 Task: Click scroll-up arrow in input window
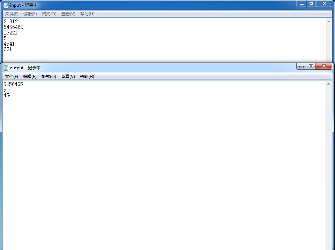point(329,21)
